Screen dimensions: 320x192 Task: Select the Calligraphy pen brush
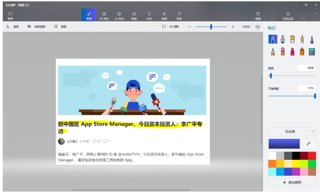coord(282,40)
